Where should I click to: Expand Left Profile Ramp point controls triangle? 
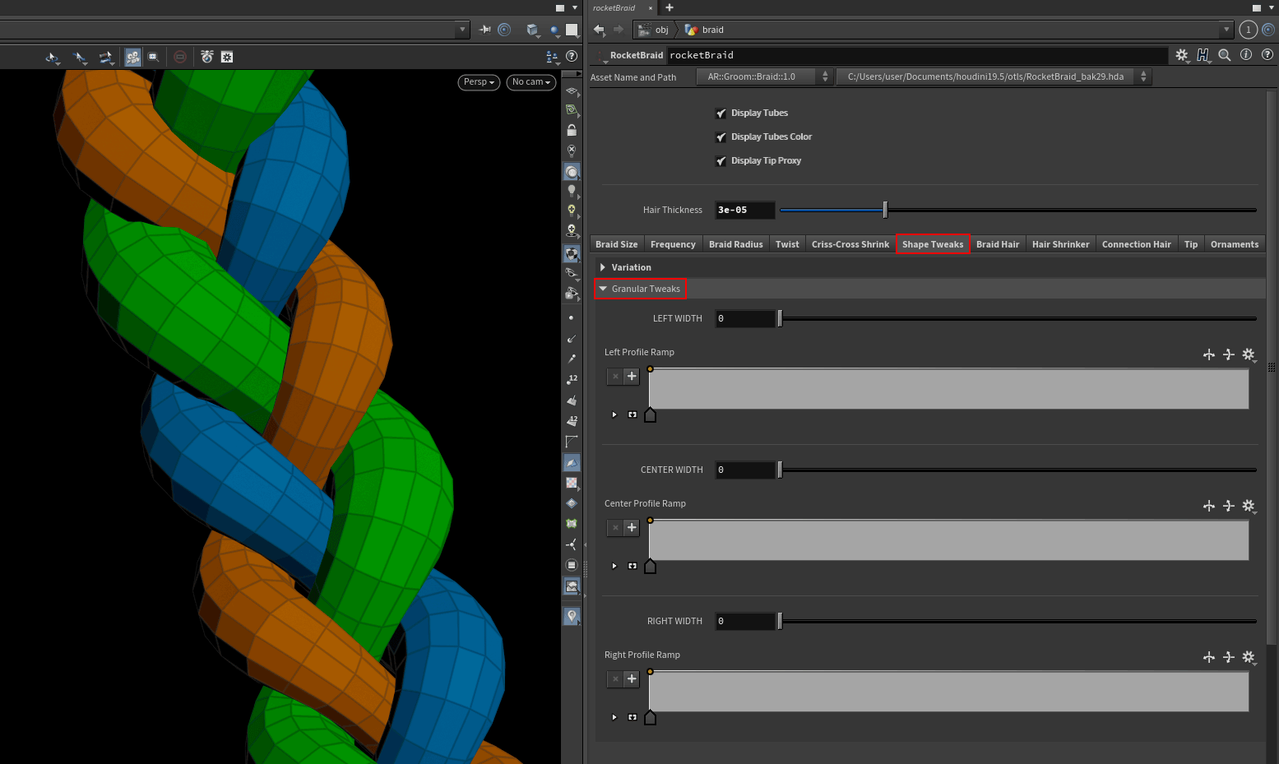click(614, 414)
